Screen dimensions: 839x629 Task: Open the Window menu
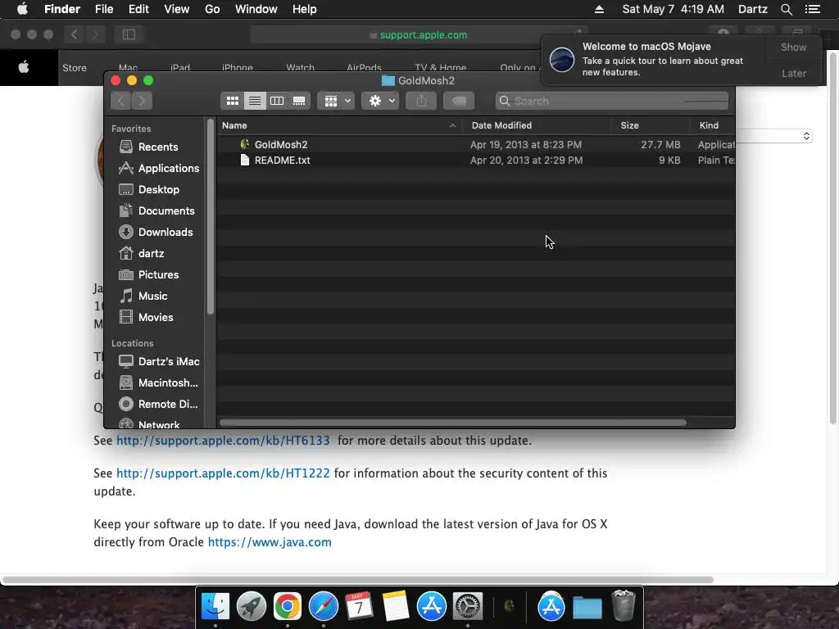pos(256,9)
